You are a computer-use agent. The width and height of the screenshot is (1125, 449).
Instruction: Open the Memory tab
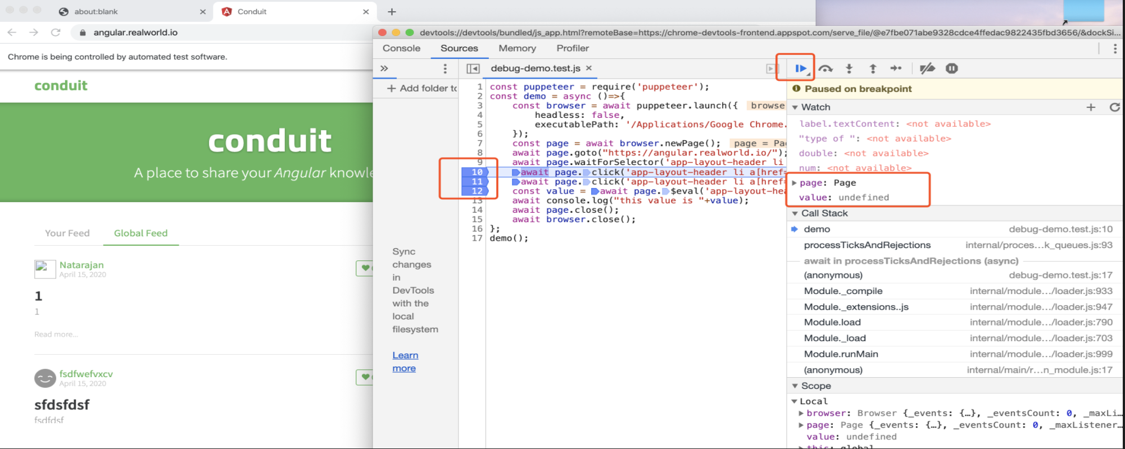517,48
